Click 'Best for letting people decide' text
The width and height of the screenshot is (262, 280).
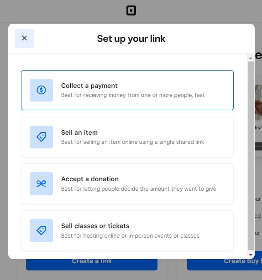[x=139, y=189]
